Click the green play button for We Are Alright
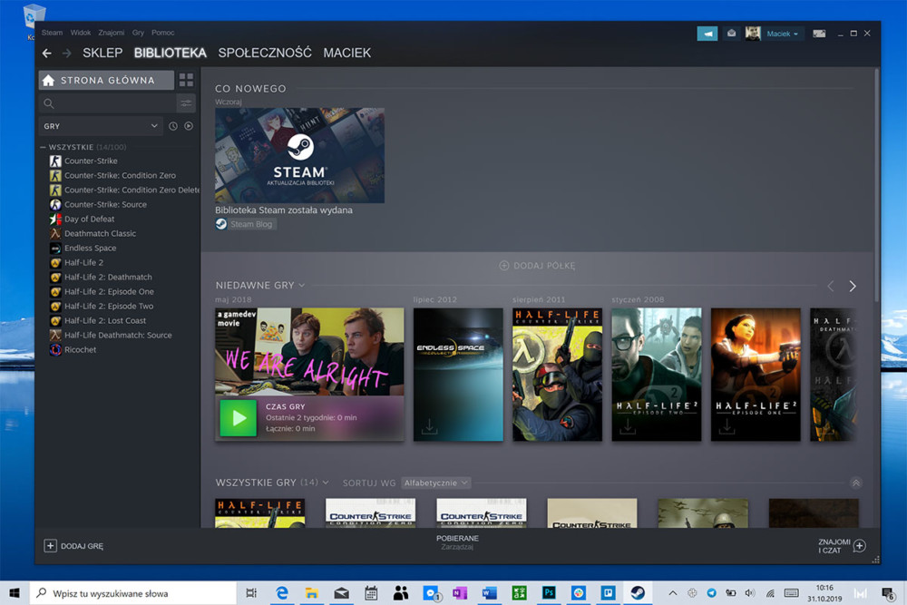This screenshot has width=907, height=605. (239, 417)
